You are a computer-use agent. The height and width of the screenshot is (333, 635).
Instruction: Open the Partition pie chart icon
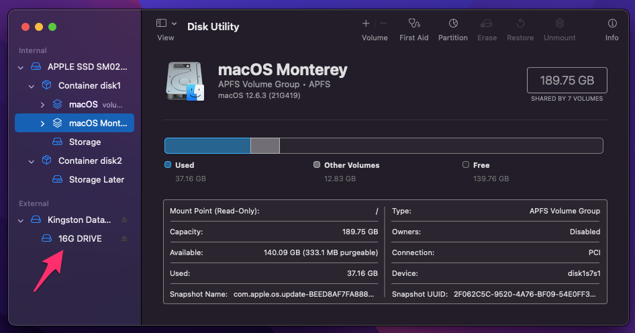[453, 23]
